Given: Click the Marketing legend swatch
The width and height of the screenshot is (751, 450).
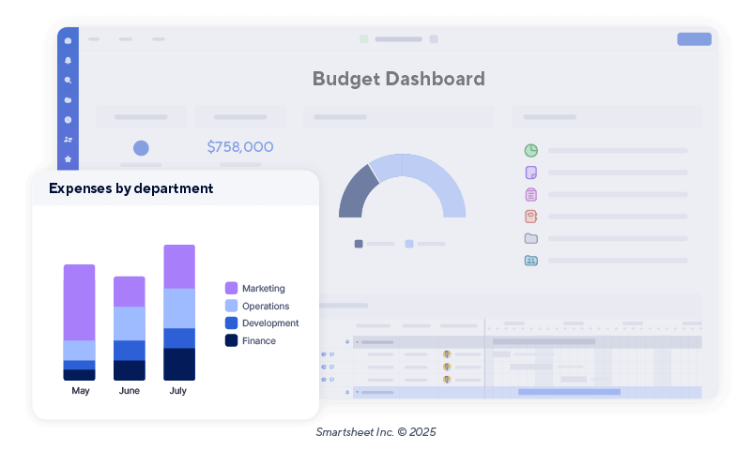Looking at the screenshot, I should click(x=231, y=288).
